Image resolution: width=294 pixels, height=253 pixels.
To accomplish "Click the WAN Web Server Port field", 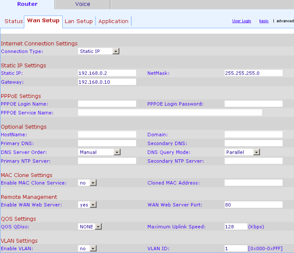I will [253, 205].
